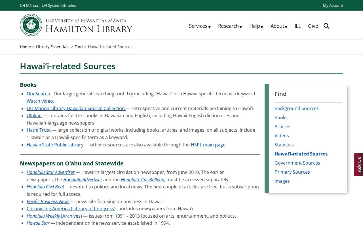This screenshot has height=227, width=363.
Task: Select the Give menu item
Action: (313, 26)
